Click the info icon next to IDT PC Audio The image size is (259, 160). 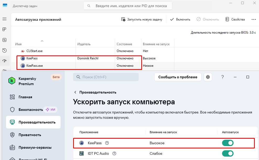[114, 153]
